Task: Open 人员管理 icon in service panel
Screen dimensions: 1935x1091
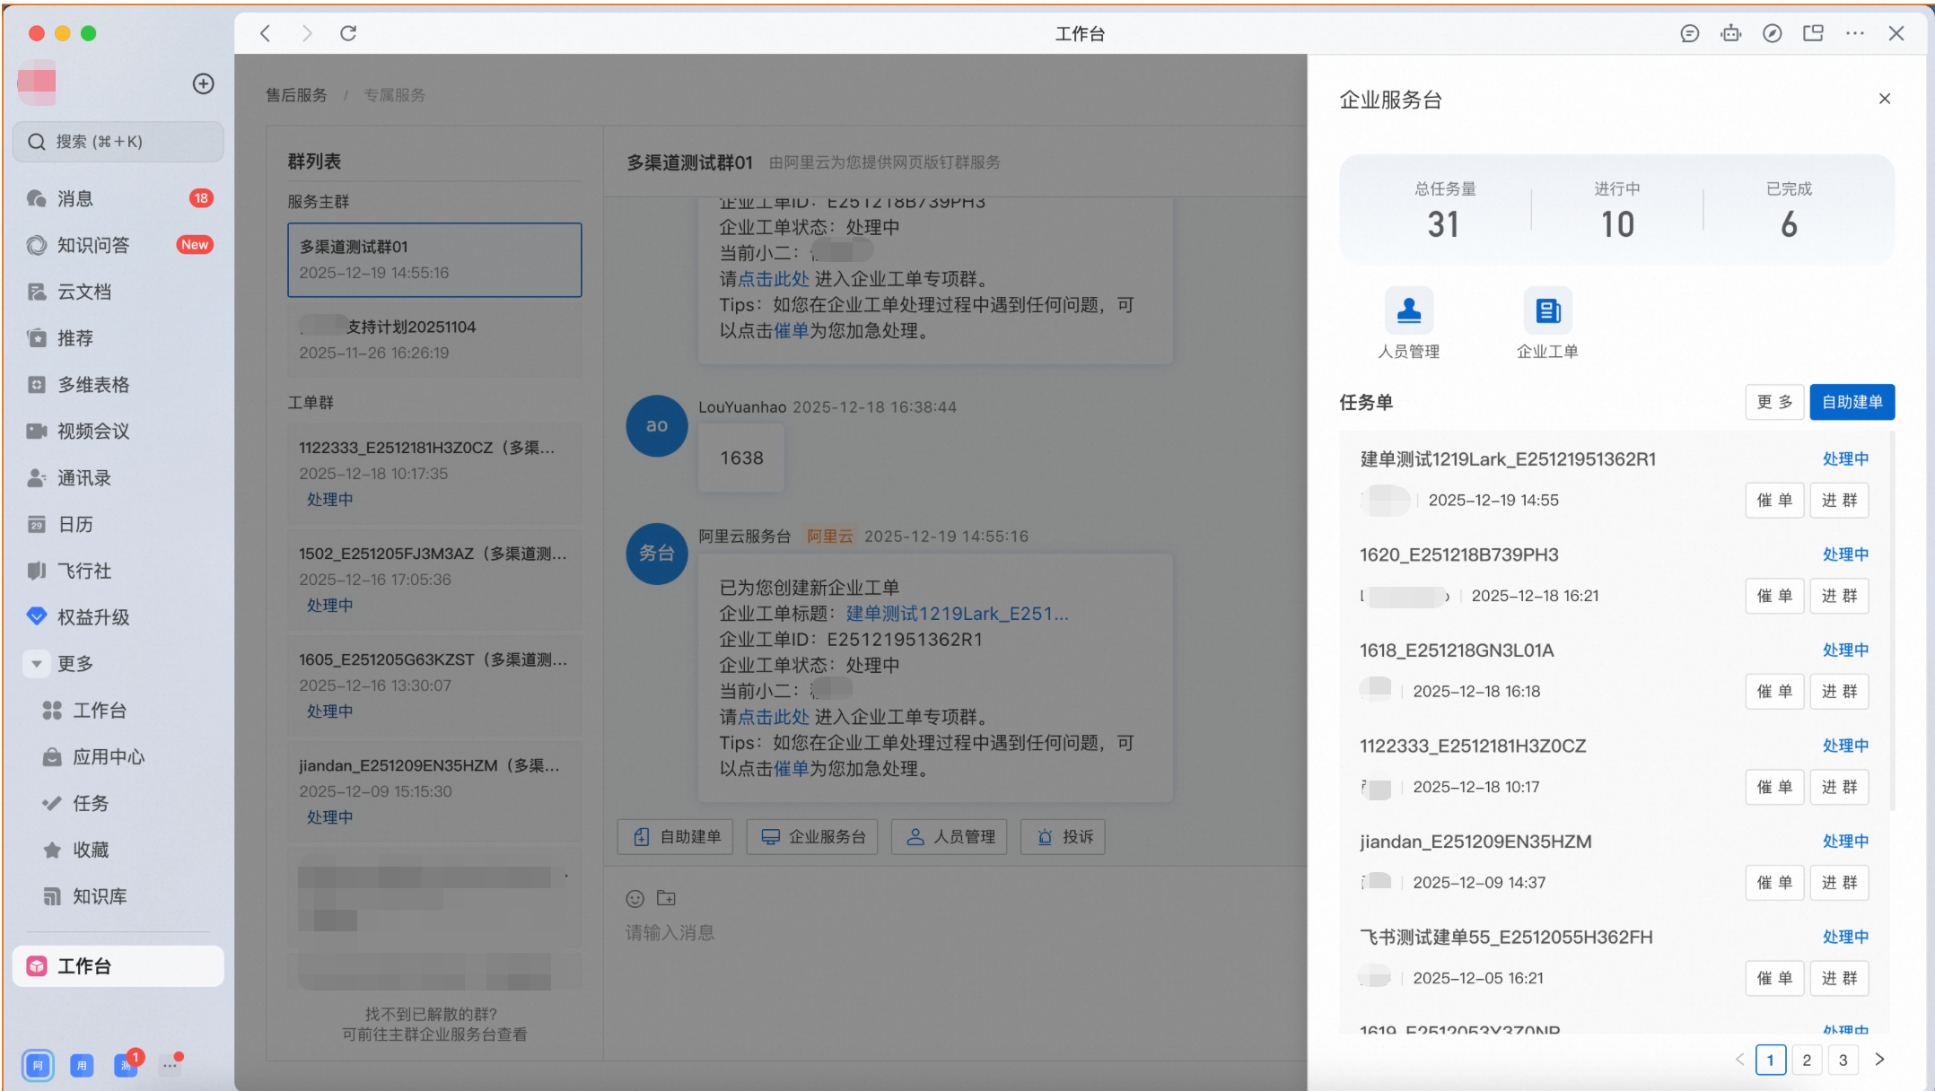Action: tap(1408, 312)
